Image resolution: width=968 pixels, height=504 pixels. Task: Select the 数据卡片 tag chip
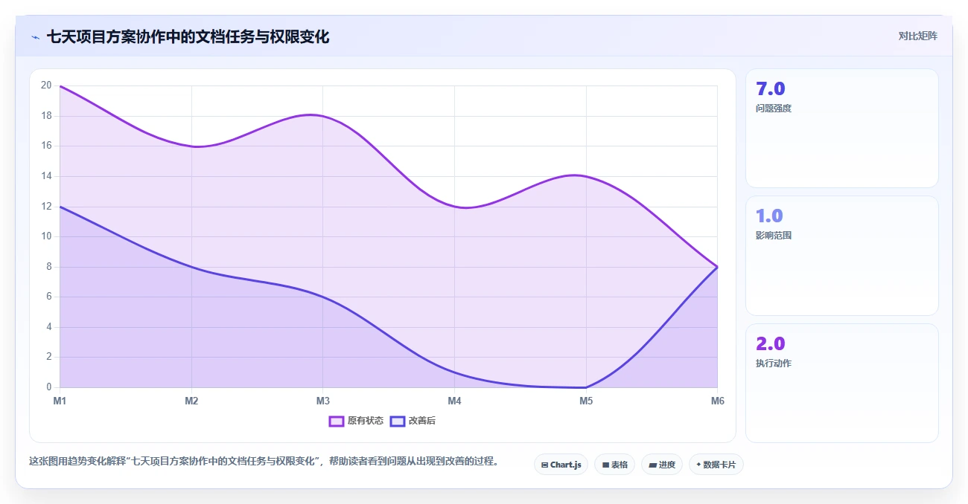click(x=716, y=465)
